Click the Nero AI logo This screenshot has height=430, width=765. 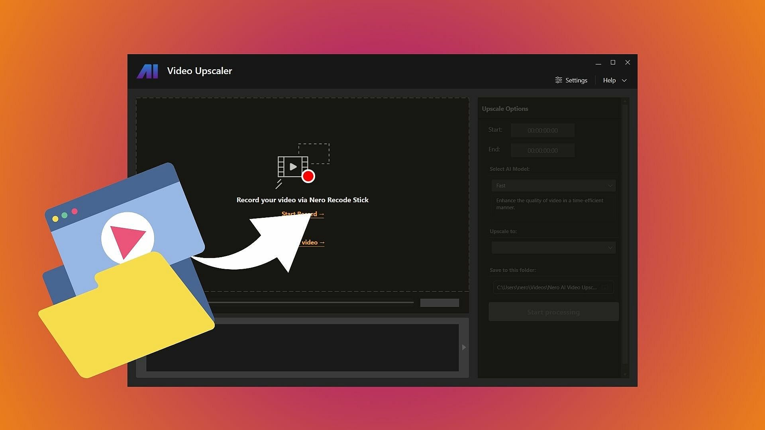pyautogui.click(x=147, y=72)
